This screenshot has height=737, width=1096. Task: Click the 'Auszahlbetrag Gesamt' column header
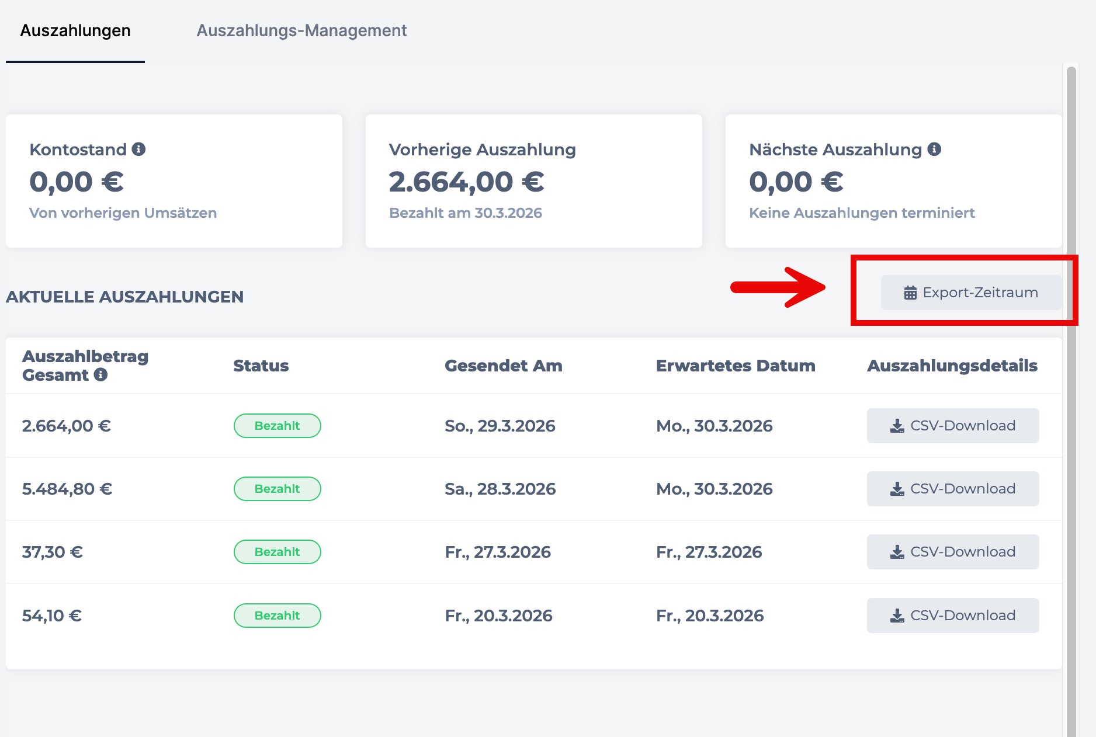click(85, 366)
